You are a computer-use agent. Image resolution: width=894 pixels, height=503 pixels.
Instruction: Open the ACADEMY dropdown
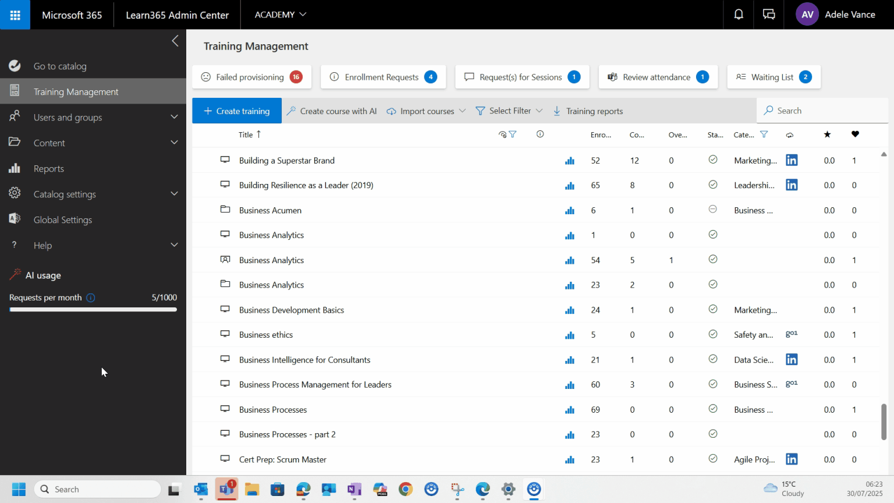coord(280,15)
